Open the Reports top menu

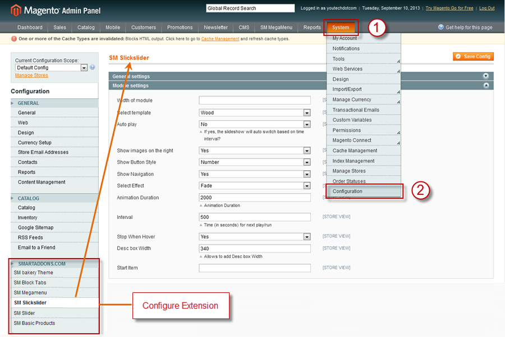tap(312, 27)
